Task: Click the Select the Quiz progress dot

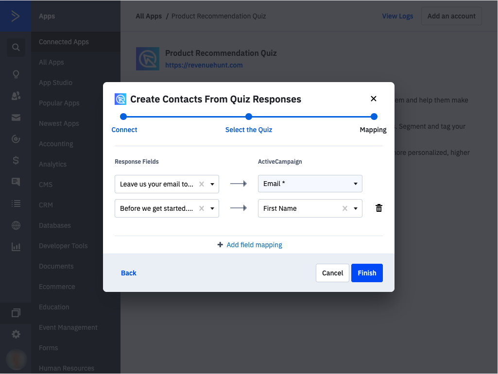Action: [249, 117]
